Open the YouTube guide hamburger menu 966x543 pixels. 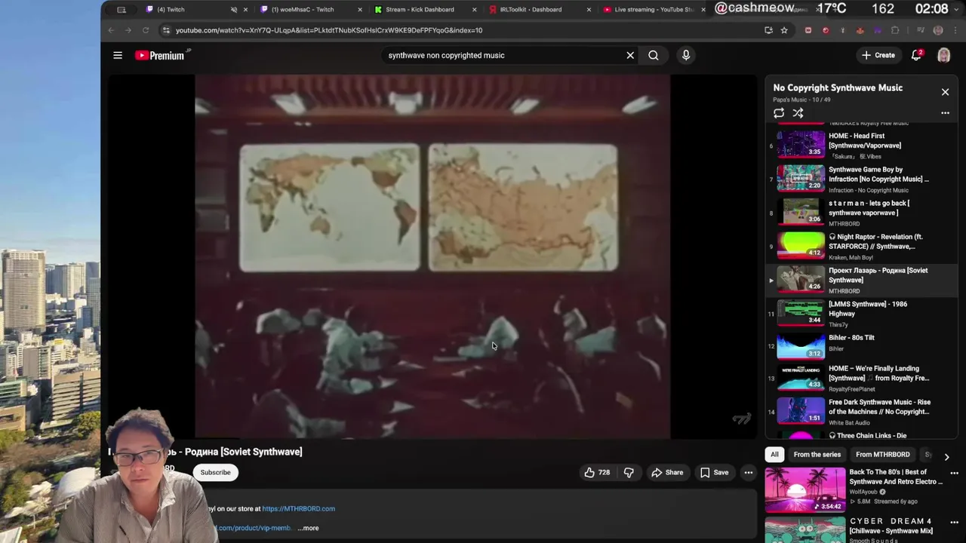point(118,55)
